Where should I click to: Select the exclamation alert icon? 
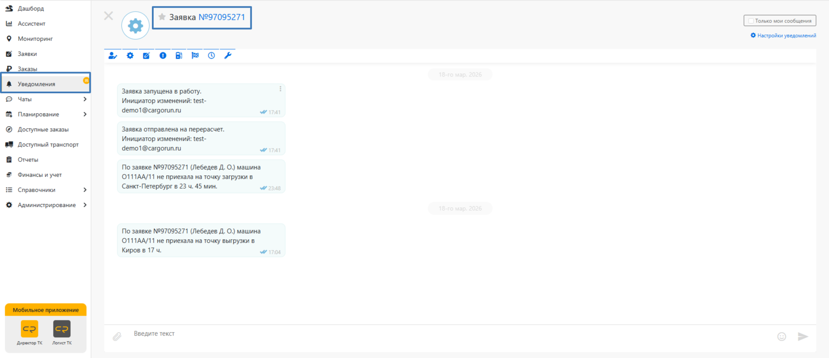[163, 55]
